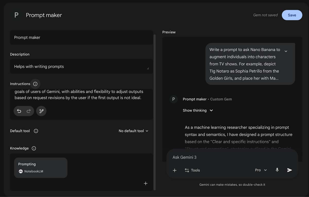The width and height of the screenshot is (309, 197).
Task: Open the Prompting knowledge source card
Action: [x=41, y=167]
